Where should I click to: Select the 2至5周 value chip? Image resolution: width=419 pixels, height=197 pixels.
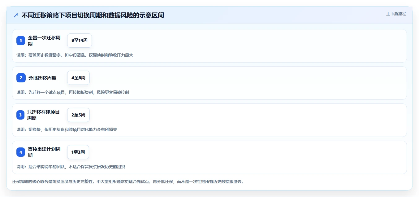point(78,115)
